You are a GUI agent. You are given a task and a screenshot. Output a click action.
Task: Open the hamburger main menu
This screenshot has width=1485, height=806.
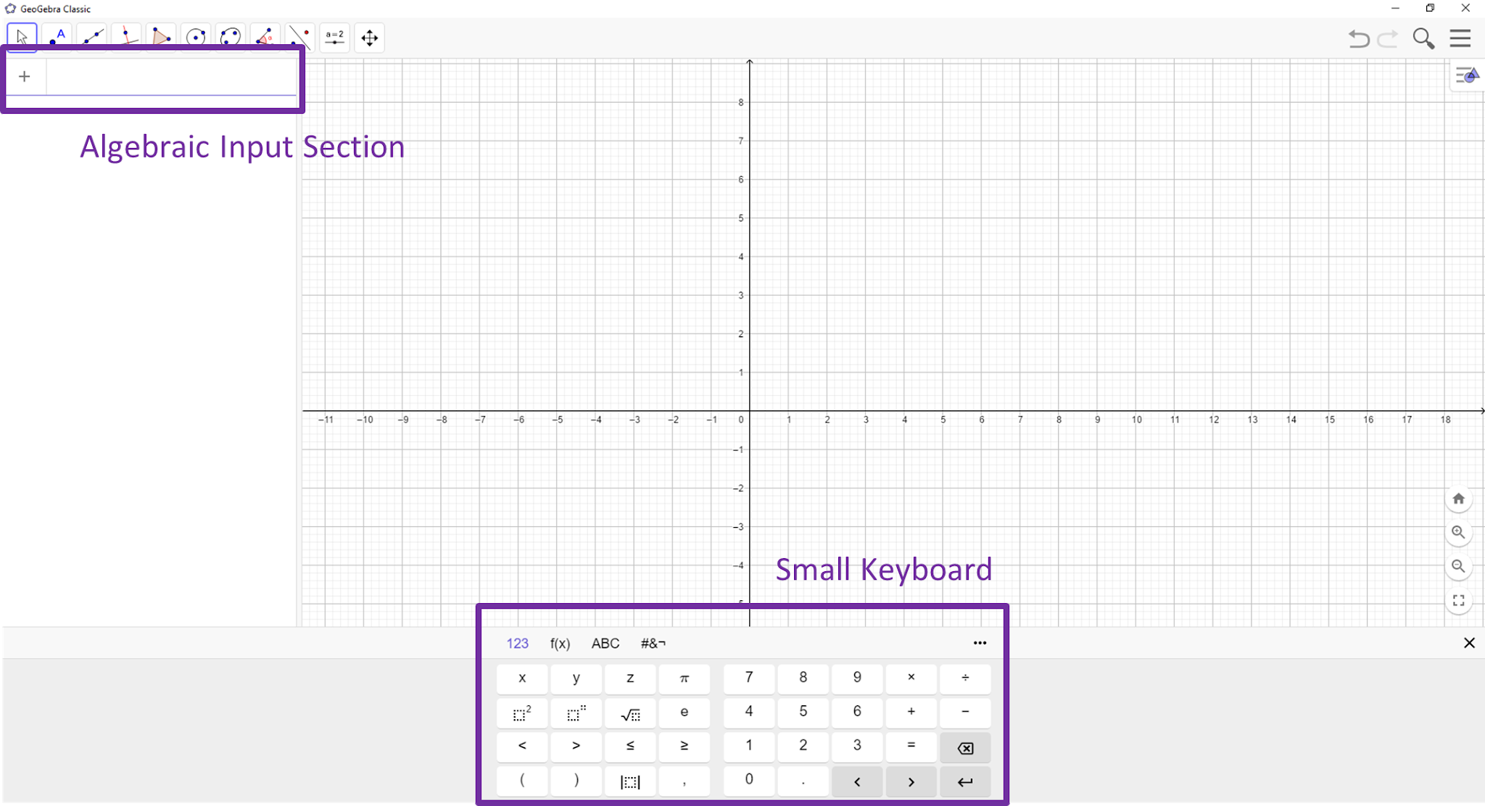pyautogui.click(x=1460, y=38)
